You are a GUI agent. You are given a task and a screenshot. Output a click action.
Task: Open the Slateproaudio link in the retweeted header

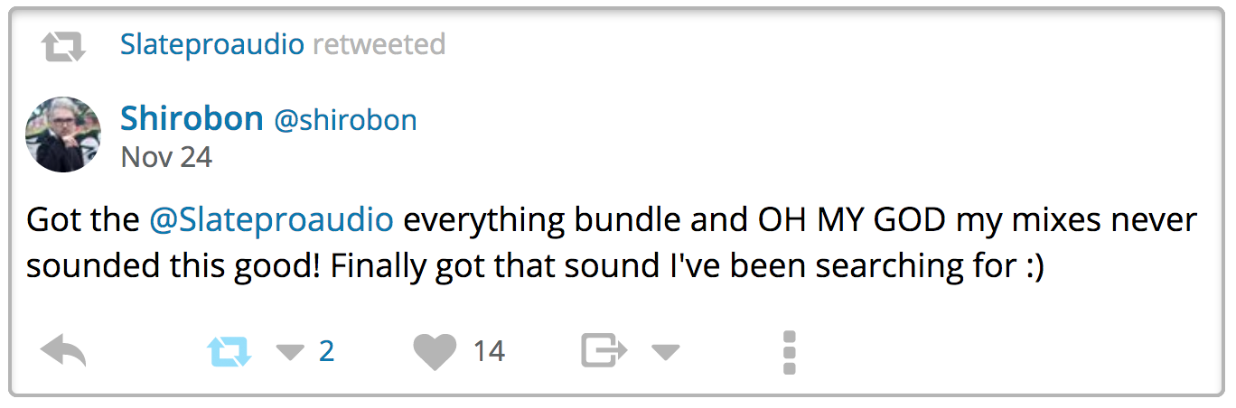(x=211, y=44)
